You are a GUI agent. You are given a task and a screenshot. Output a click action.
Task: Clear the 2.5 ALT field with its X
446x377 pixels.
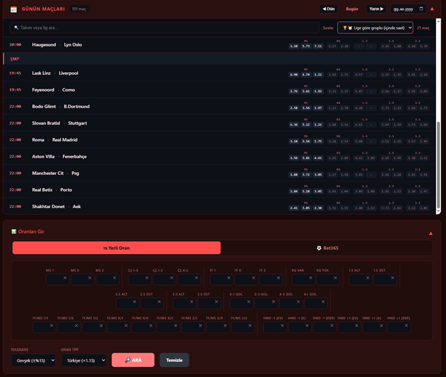(x=134, y=302)
